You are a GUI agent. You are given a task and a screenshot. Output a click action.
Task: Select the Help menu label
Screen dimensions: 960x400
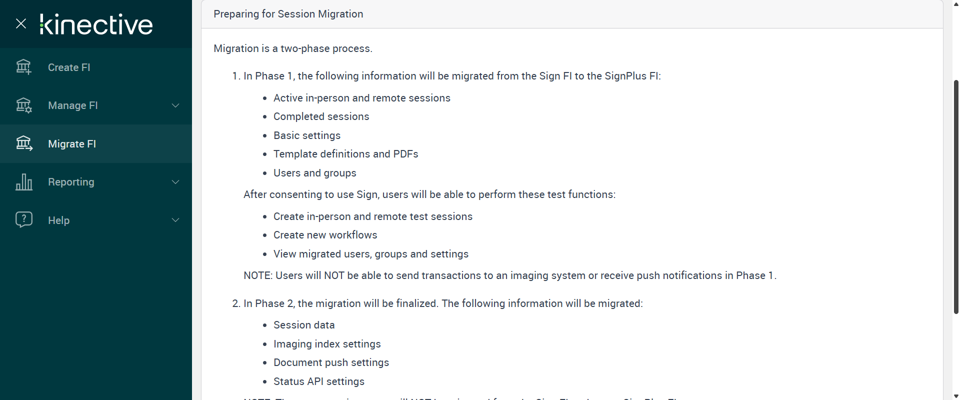[x=58, y=220]
